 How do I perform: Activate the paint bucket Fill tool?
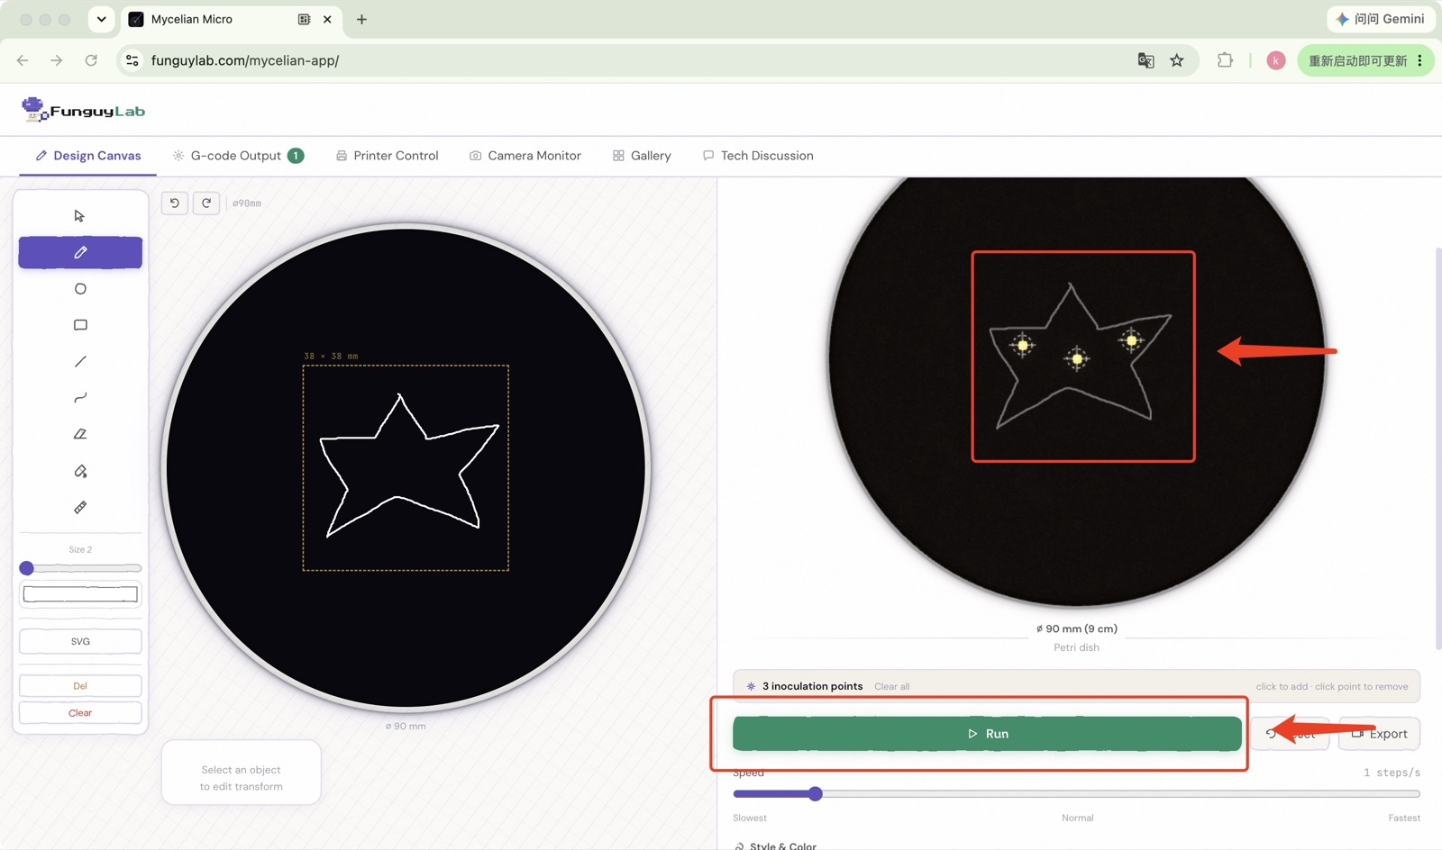click(80, 471)
